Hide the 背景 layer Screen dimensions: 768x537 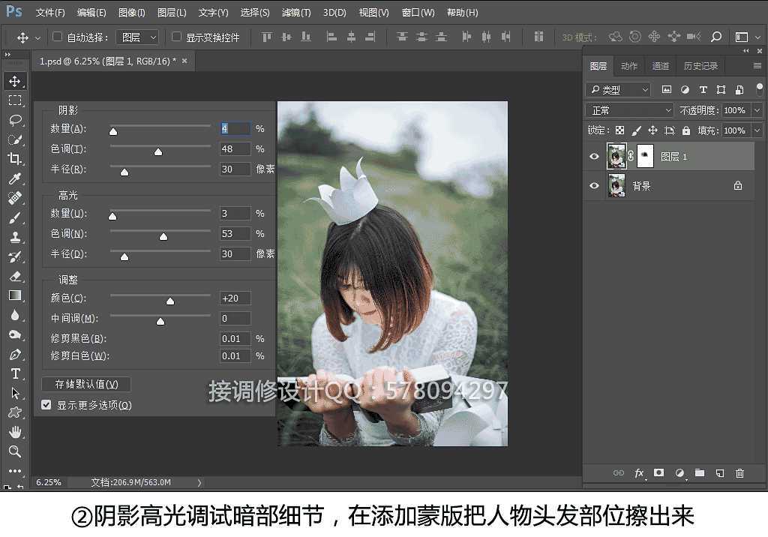pyautogui.click(x=594, y=185)
